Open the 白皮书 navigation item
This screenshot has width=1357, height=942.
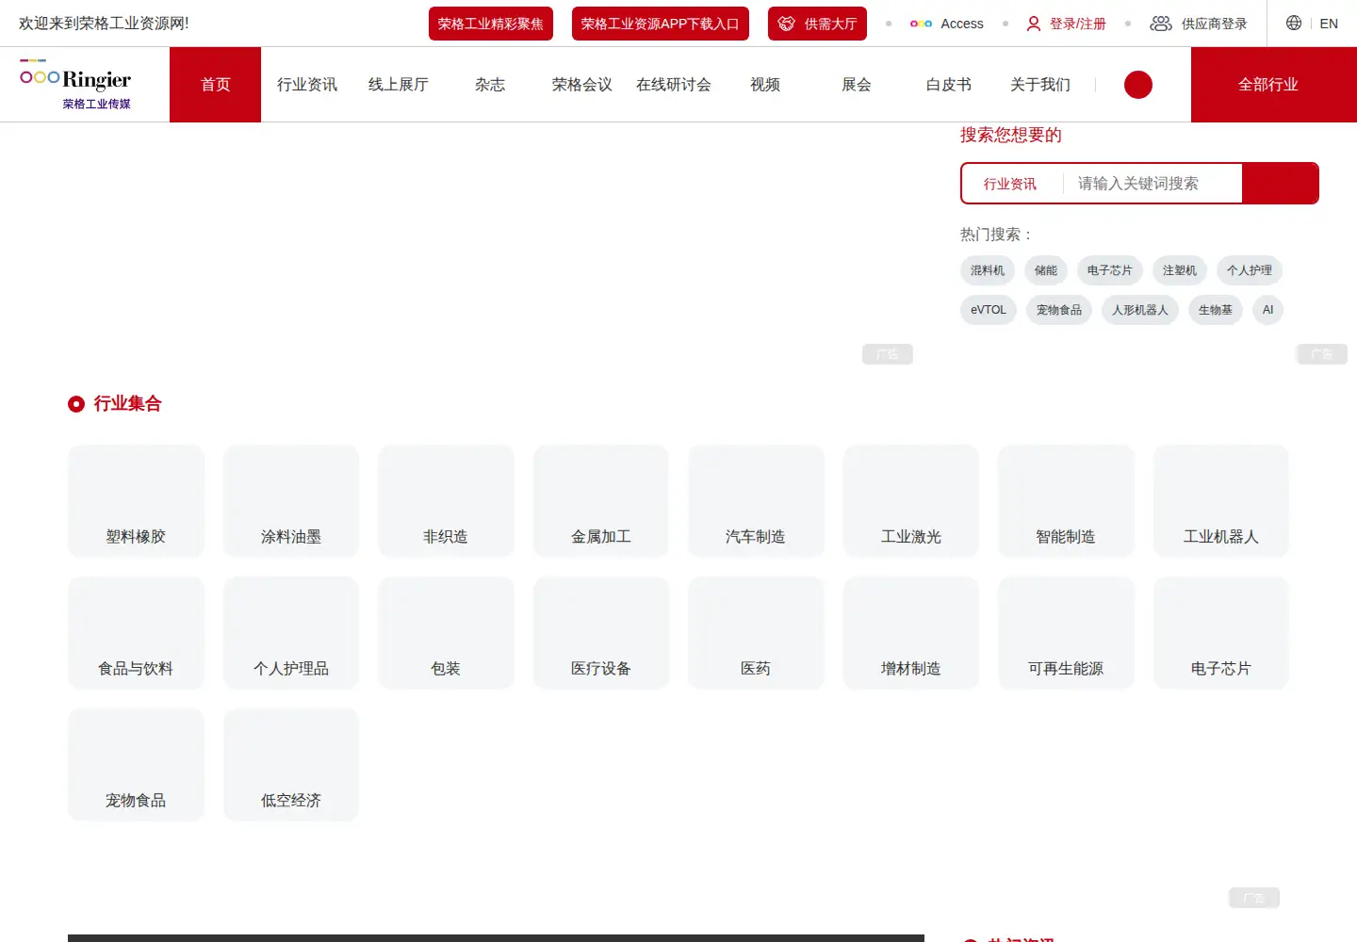click(949, 85)
